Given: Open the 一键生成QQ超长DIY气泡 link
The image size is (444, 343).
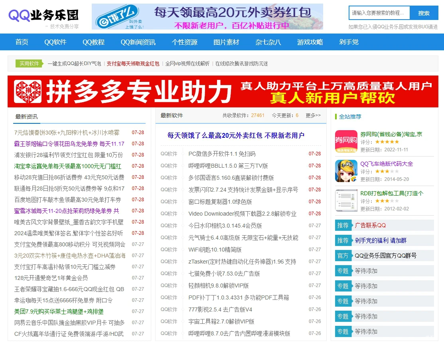Looking at the screenshot, I should point(73,63).
